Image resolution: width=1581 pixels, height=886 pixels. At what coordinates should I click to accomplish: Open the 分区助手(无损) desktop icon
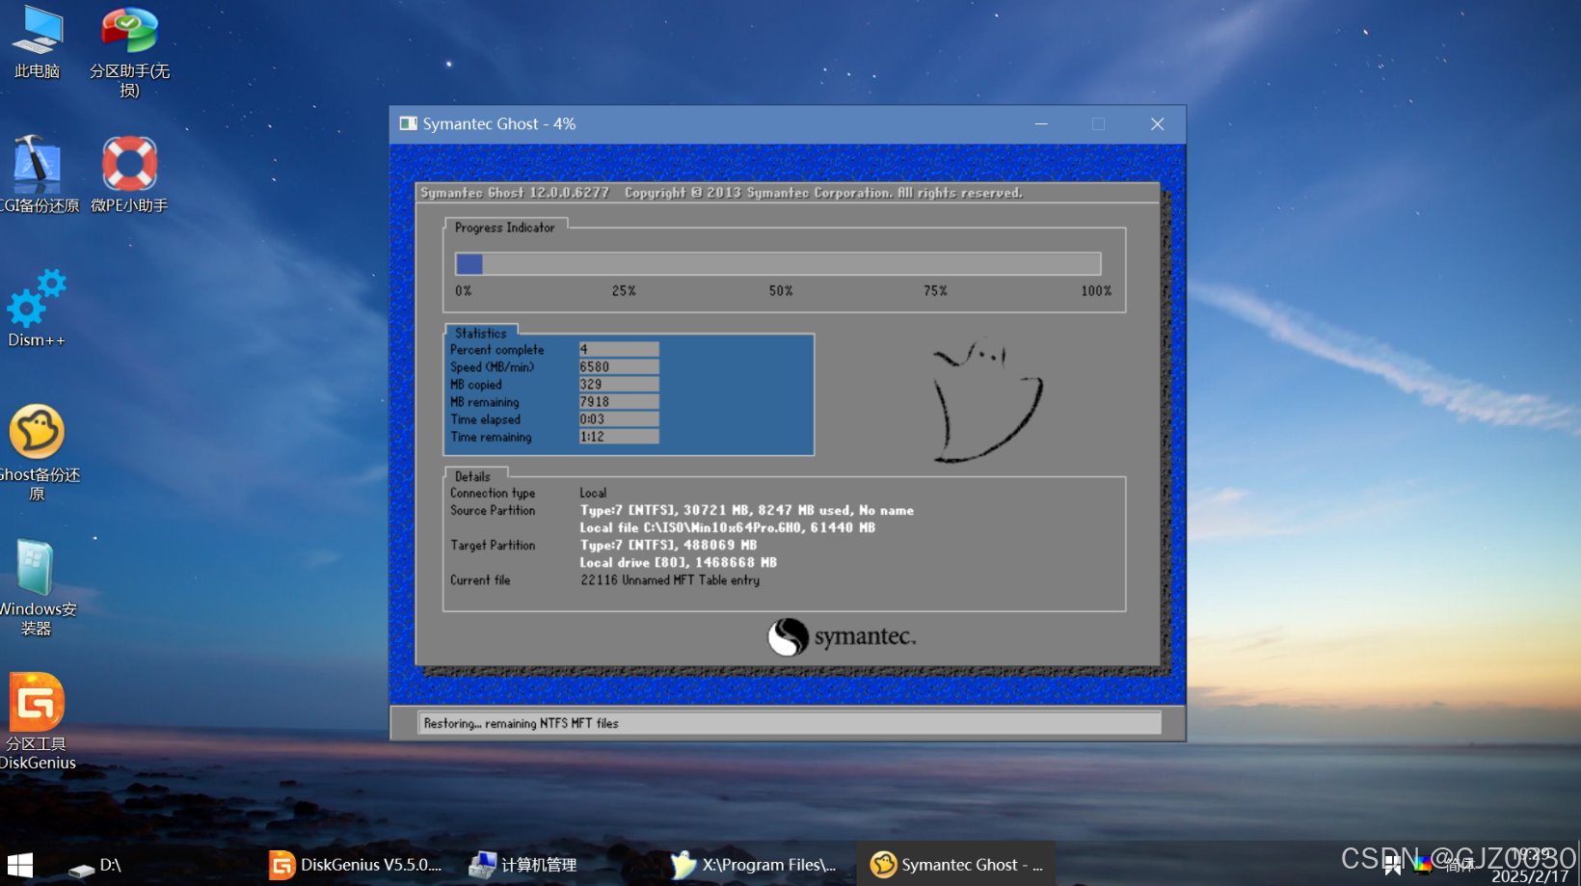click(130, 52)
